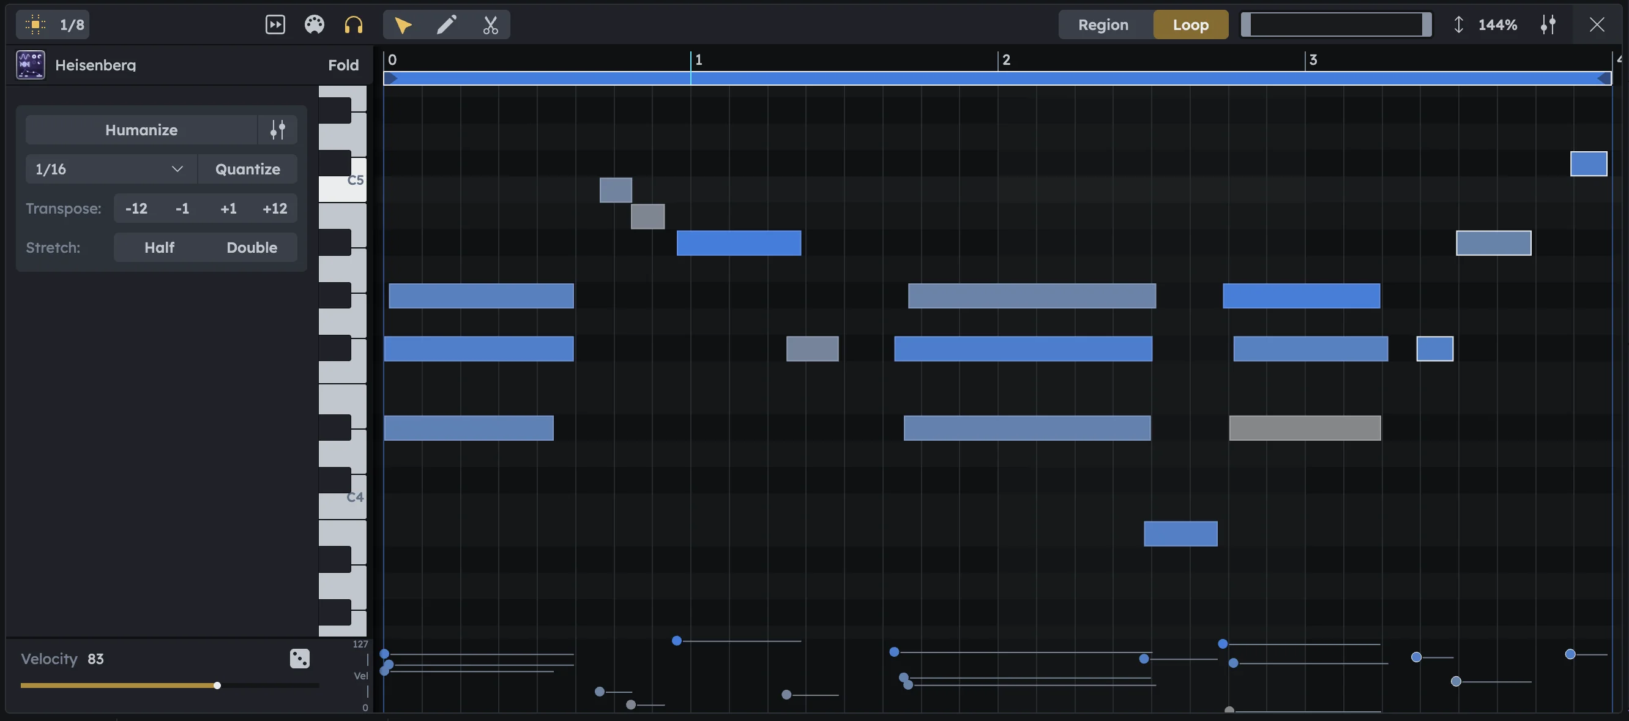Screen dimensions: 1629x721
Task: Click the horizontal zoom scrollbar at top right
Action: [x=1336, y=24]
